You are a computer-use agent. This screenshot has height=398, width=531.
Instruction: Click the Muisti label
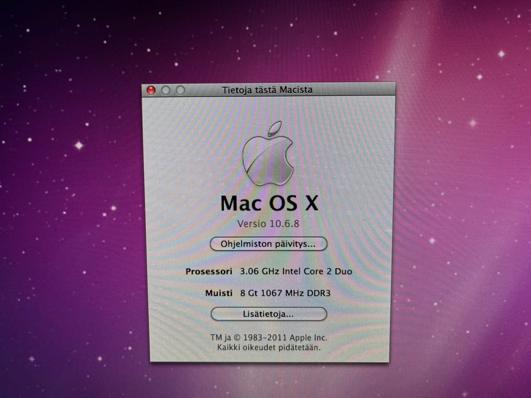(x=219, y=293)
